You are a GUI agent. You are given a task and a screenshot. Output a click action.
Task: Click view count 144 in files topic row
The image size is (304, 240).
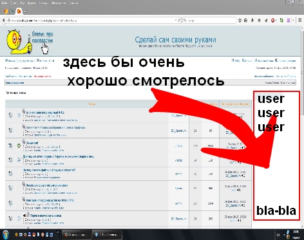[210, 174]
